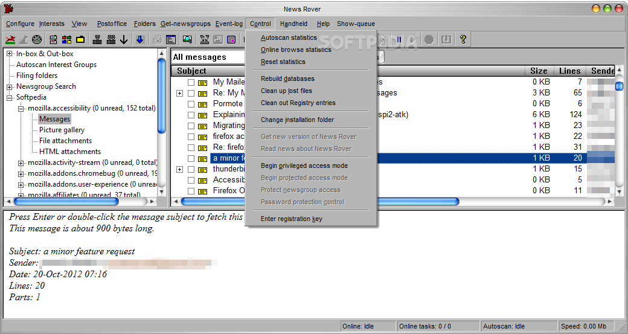This screenshot has width=628, height=334.
Task: Click envelope icon on 'Migrating' row
Action: (x=203, y=126)
